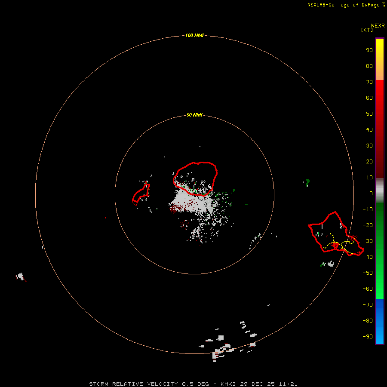Click the isolated gray echo at far southwest

click(21, 276)
